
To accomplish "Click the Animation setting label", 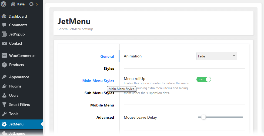I will pyautogui.click(x=133, y=56).
